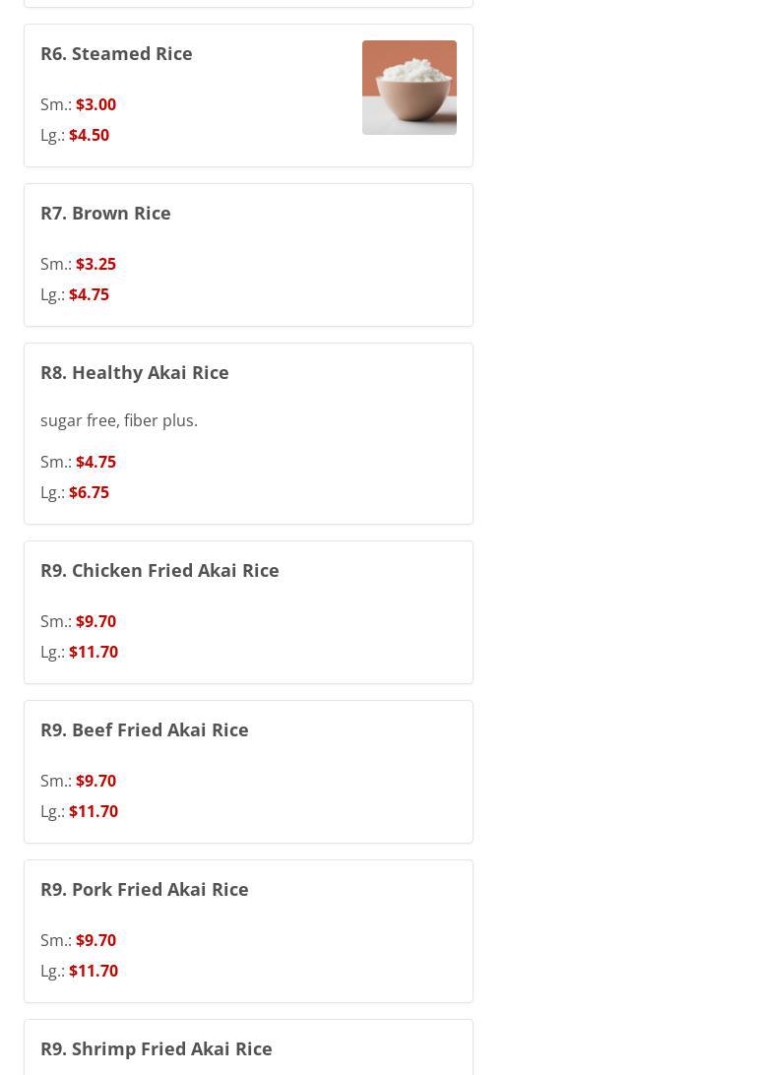
Task: Open the Steamed Rice bowl photo
Action: tap(409, 88)
